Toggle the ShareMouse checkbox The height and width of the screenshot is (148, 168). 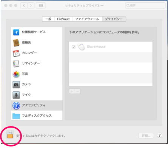point(74,47)
